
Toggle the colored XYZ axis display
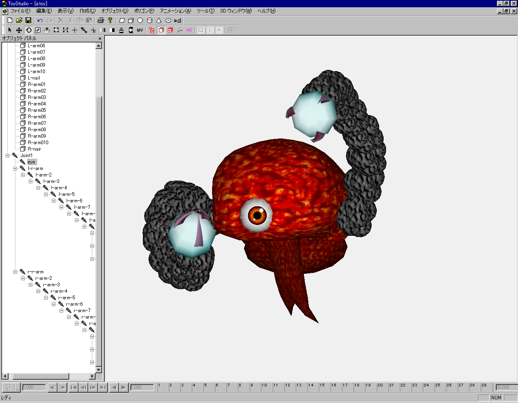pos(180,30)
